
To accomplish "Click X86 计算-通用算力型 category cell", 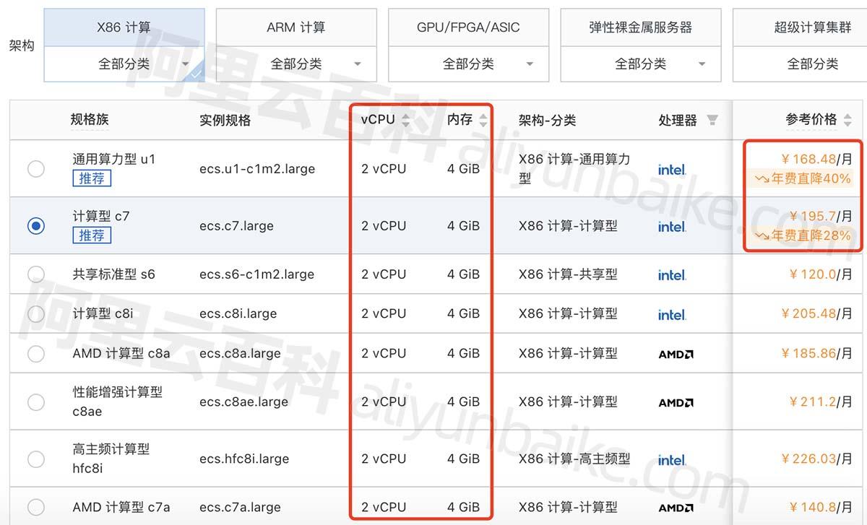I will tap(574, 169).
